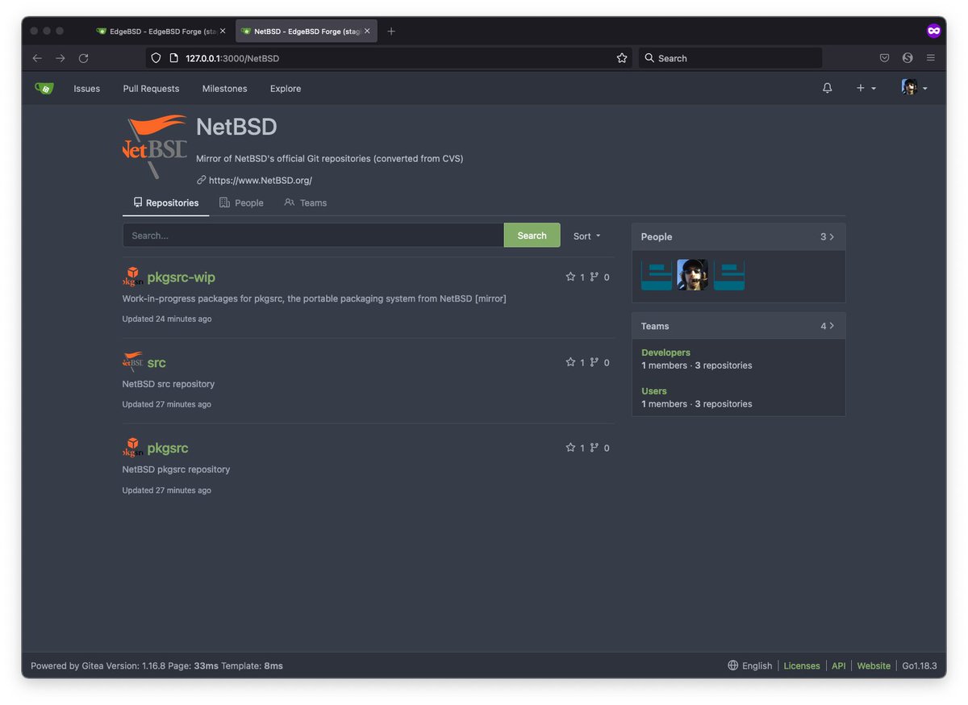Click the fork icon for pkgsrc-wip
The image size is (968, 705).
coord(595,277)
